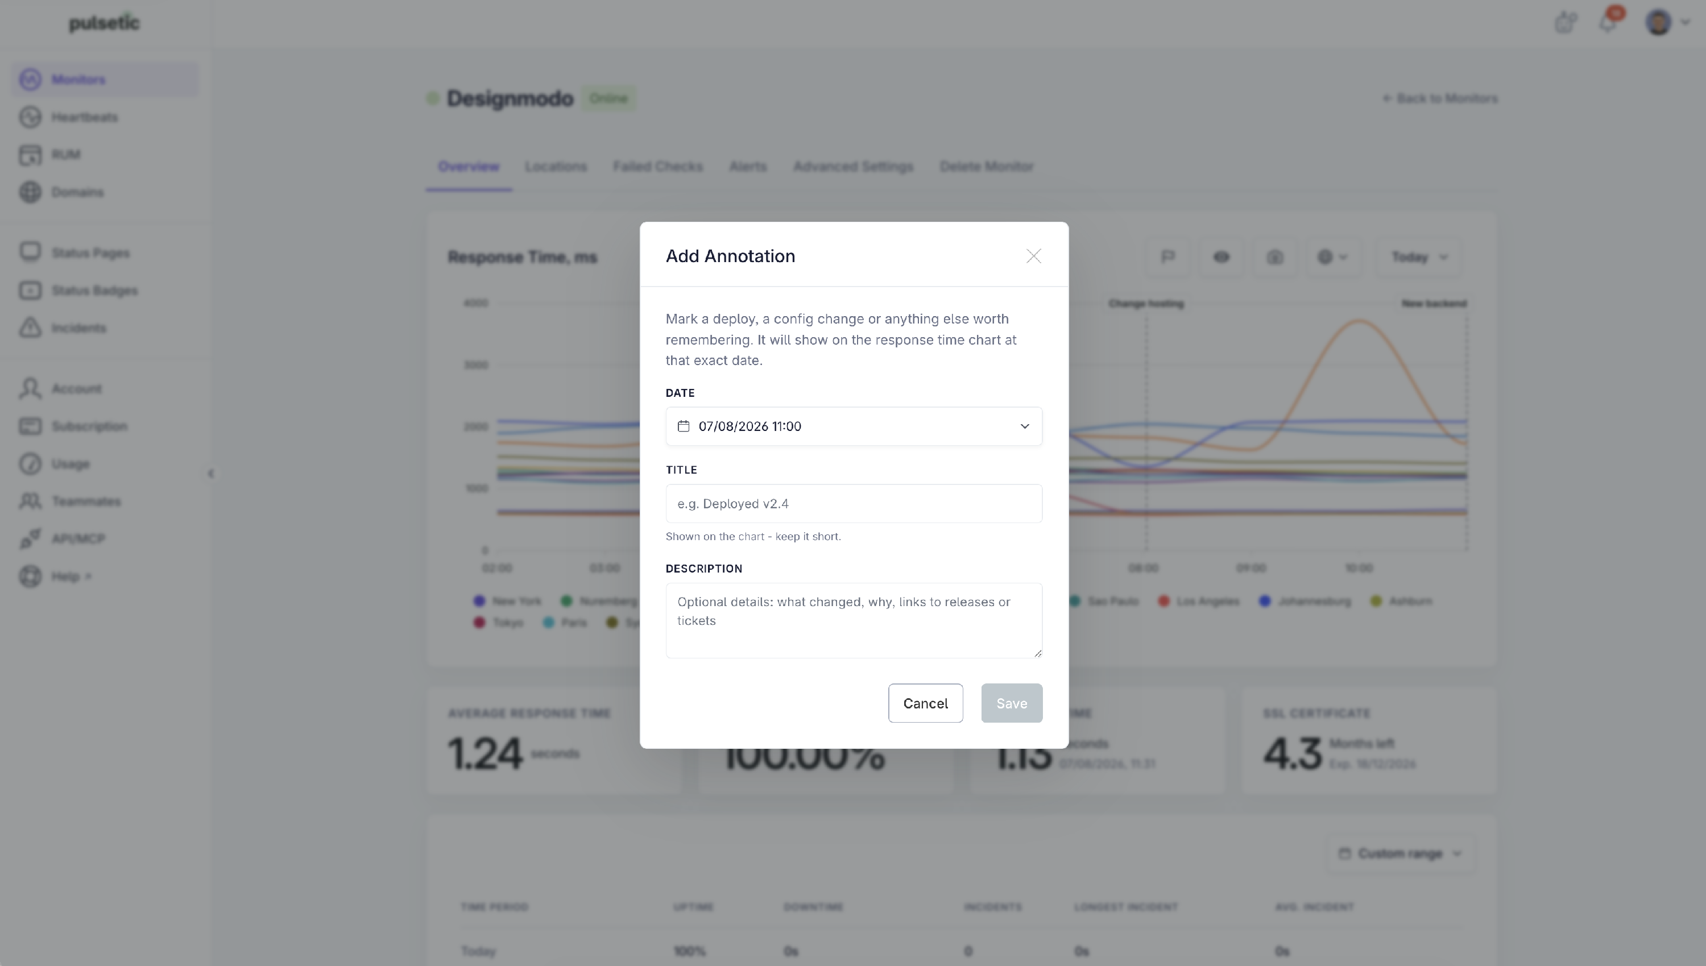Open Monitors in the sidebar
Viewport: 1706px width, 966px height.
[x=105, y=80]
